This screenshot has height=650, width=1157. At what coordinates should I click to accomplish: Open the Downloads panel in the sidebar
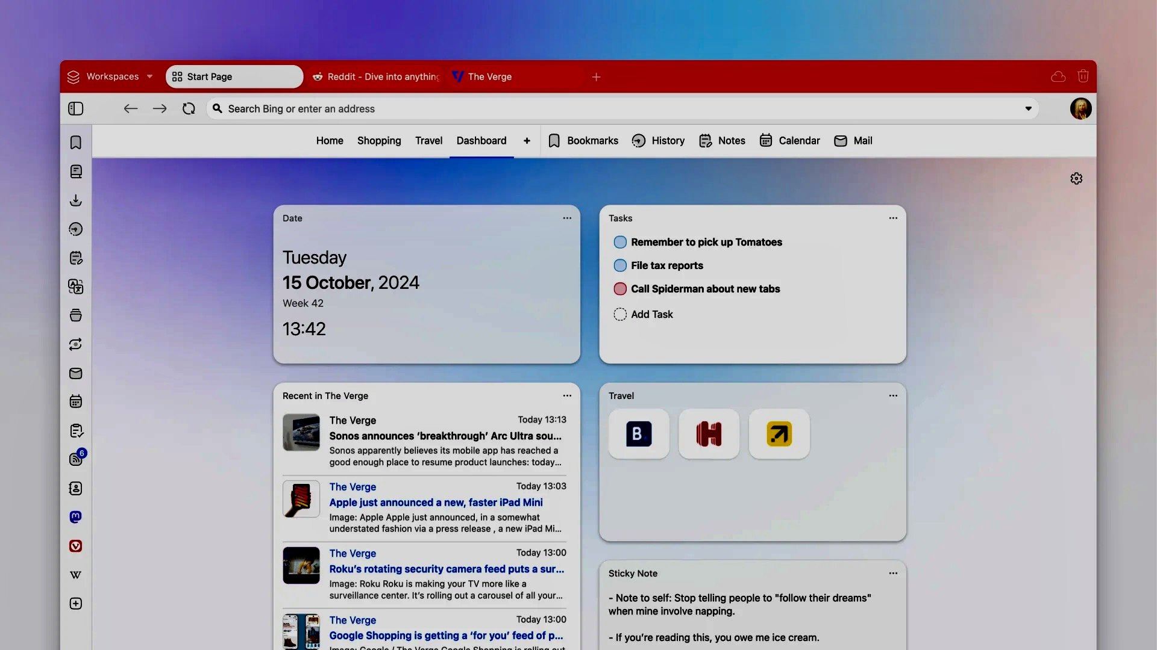pyautogui.click(x=75, y=200)
